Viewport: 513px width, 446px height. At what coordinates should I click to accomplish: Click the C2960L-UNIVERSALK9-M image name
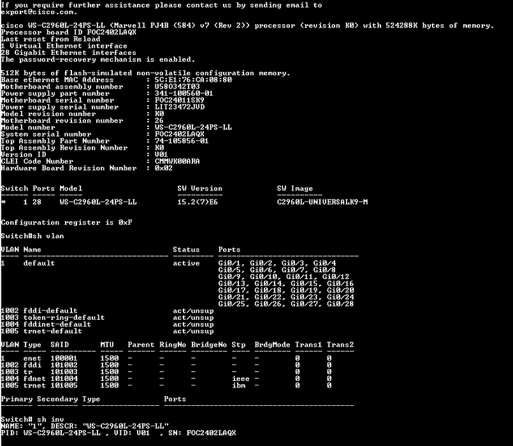click(x=322, y=203)
